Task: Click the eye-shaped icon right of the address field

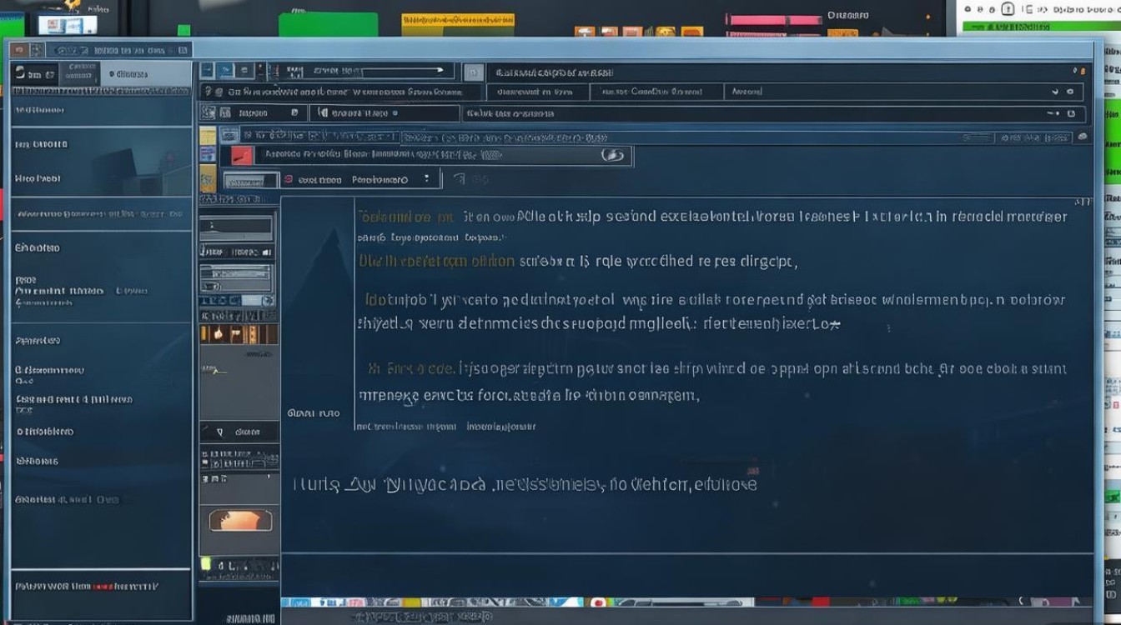Action: pyautogui.click(x=612, y=155)
